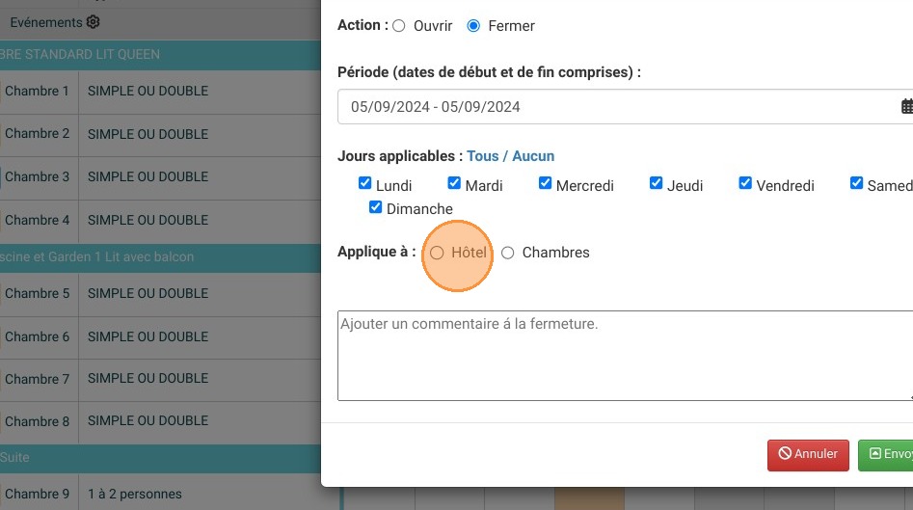Uncheck the Mercredi checkbox
This screenshot has width=913, height=510.
pyautogui.click(x=545, y=183)
